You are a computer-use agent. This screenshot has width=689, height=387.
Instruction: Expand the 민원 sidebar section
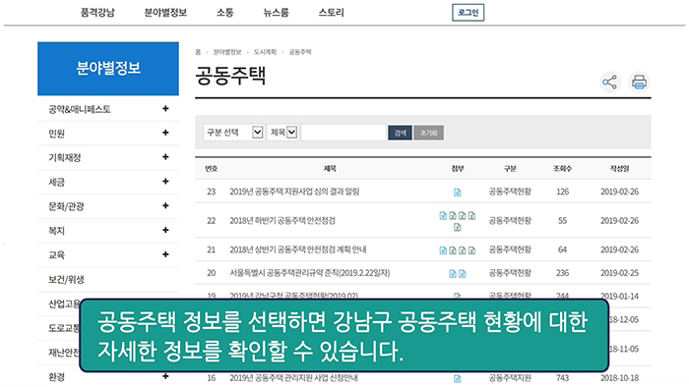(x=165, y=133)
